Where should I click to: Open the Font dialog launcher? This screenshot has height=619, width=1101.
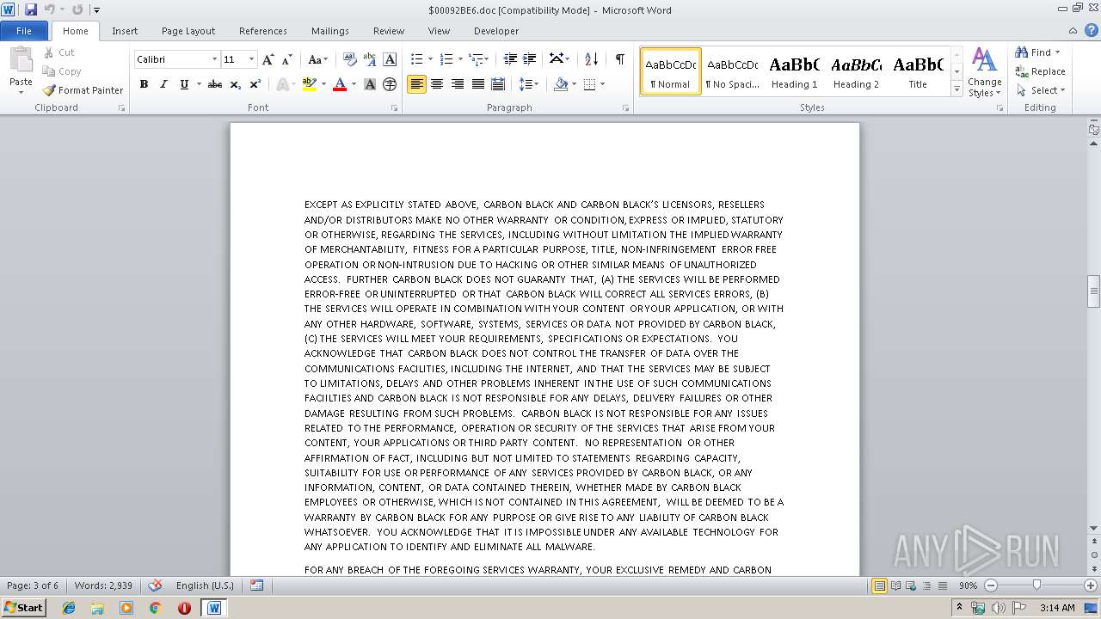pos(395,108)
